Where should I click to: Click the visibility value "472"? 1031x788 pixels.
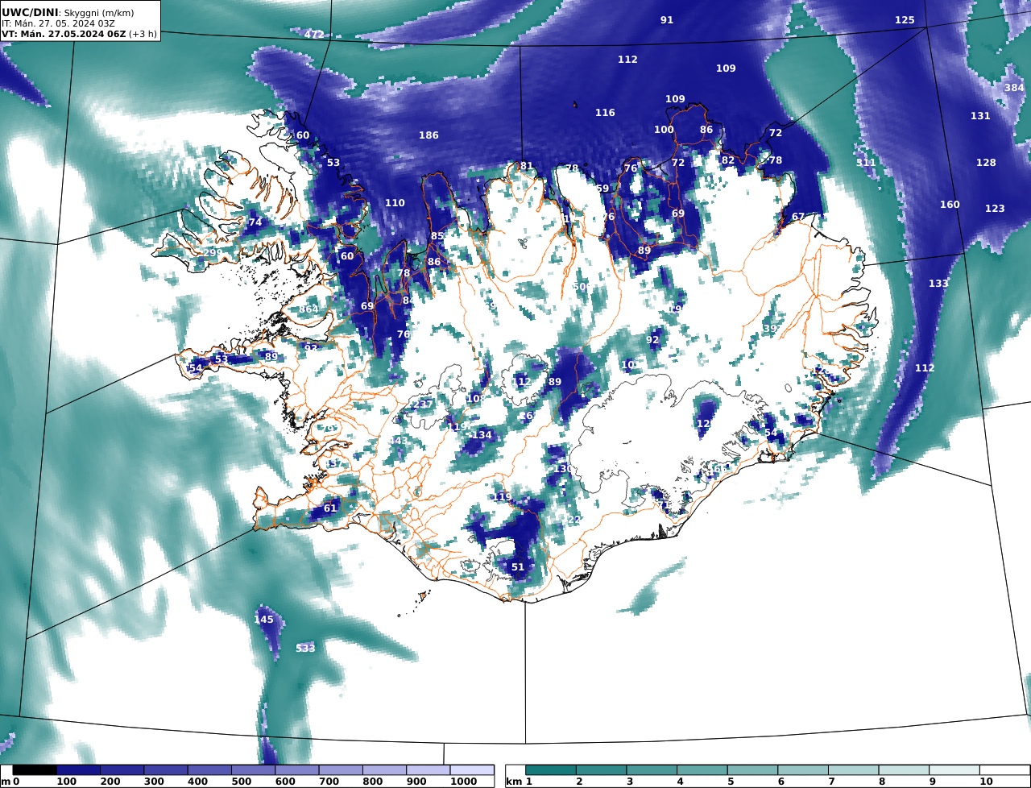pos(314,35)
